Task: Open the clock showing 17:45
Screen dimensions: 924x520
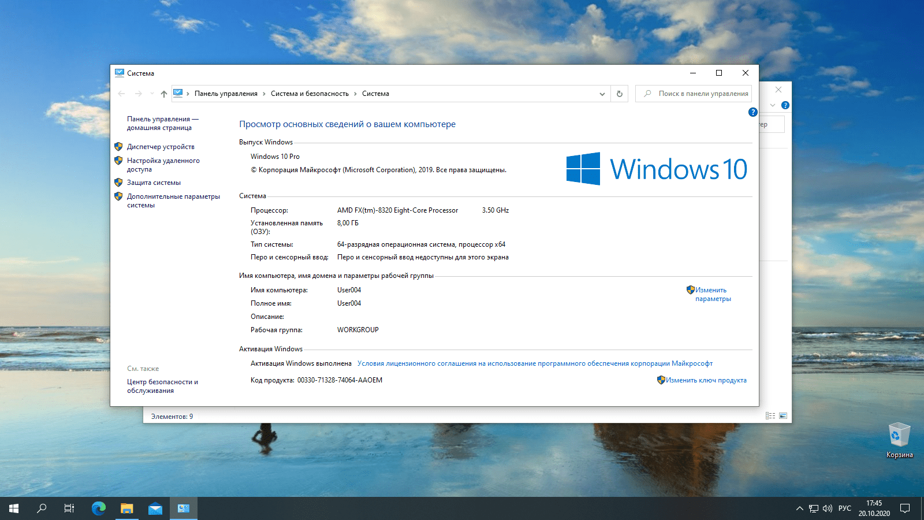Action: coord(874,508)
